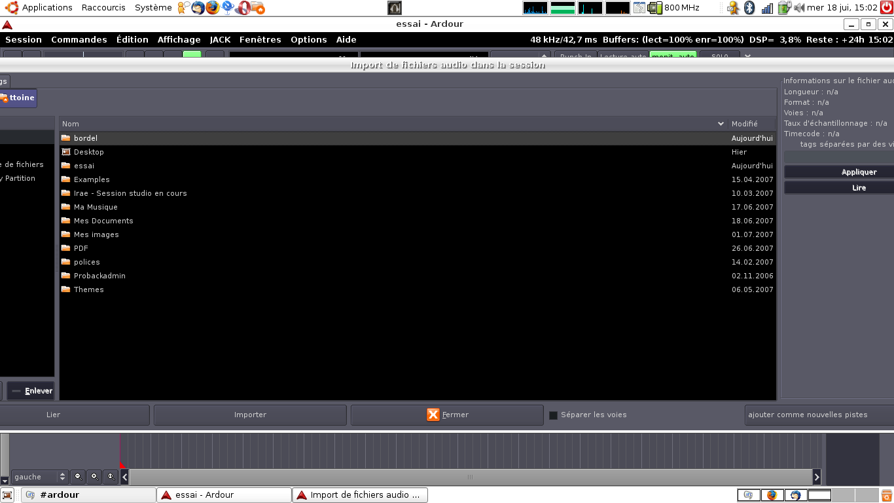Toggle the Punch In button
The image size is (894, 503).
(575, 56)
